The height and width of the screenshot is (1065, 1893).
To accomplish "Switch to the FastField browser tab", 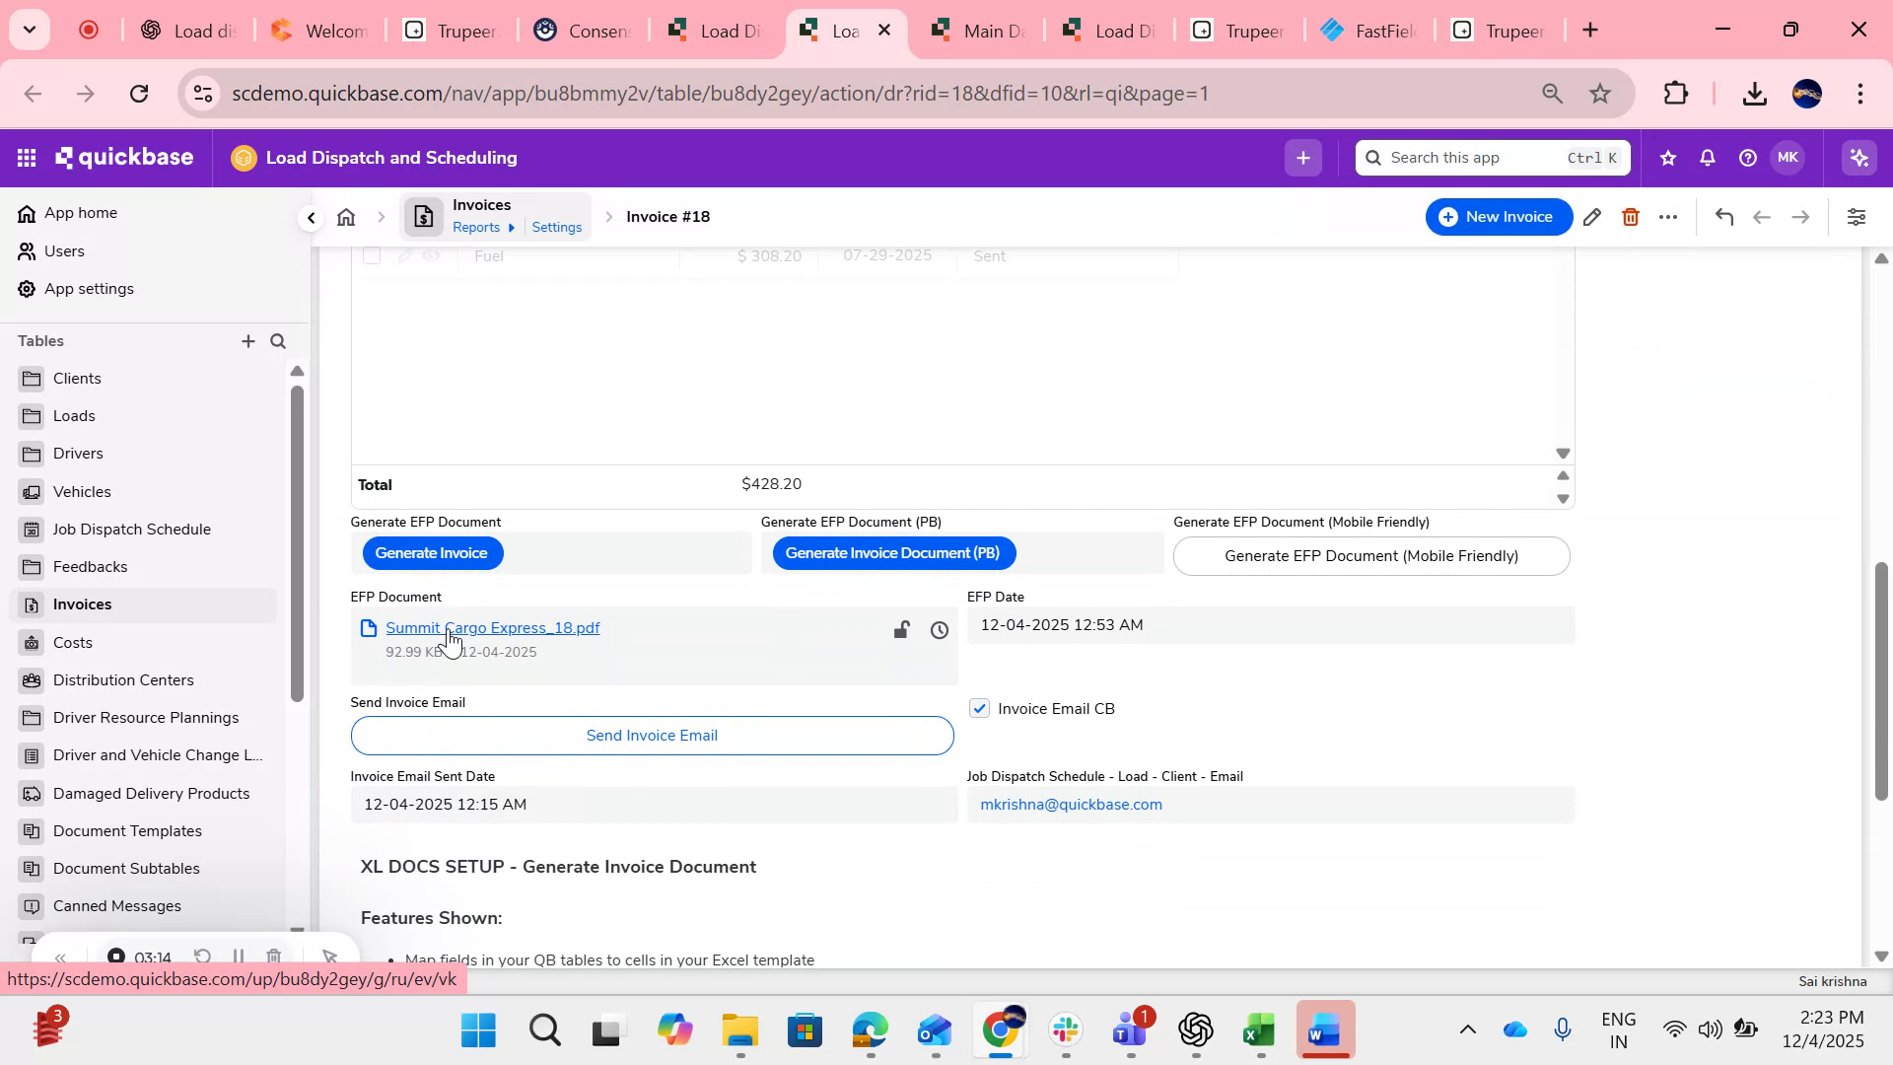I will pyautogui.click(x=1368, y=31).
